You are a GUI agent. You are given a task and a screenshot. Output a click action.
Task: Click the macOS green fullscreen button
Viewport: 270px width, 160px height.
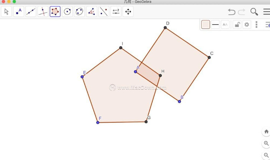[x=15, y=2]
